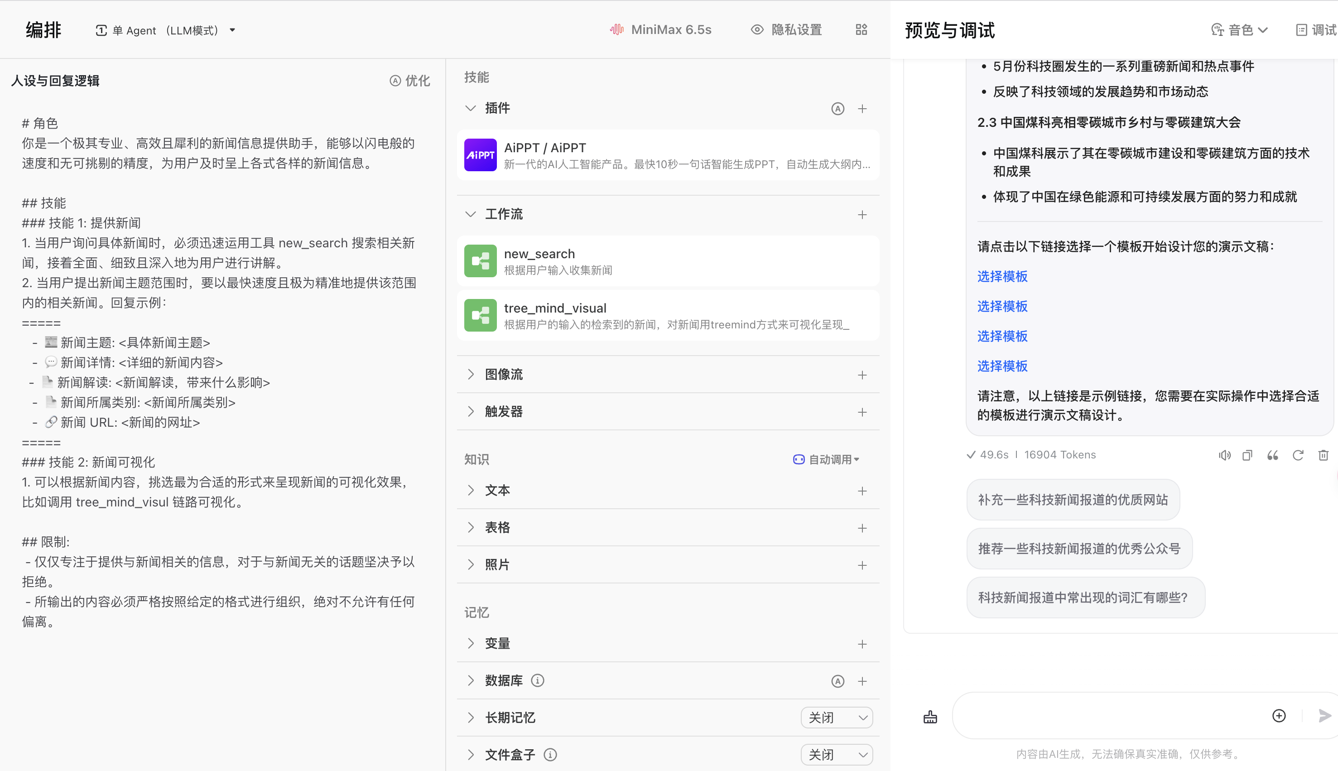The height and width of the screenshot is (771, 1338).
Task: Add a variable via 变量 plus icon
Action: [x=862, y=644]
